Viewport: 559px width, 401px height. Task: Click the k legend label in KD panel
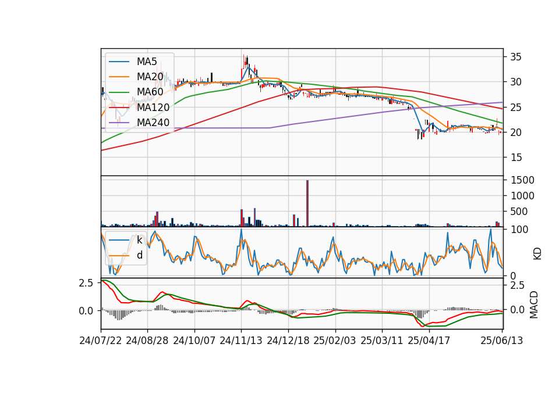click(x=139, y=240)
